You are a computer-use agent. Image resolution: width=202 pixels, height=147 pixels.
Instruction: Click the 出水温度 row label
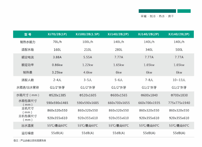tap(28, 126)
